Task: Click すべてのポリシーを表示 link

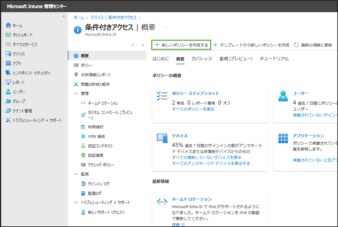Action: pyautogui.click(x=193, y=109)
